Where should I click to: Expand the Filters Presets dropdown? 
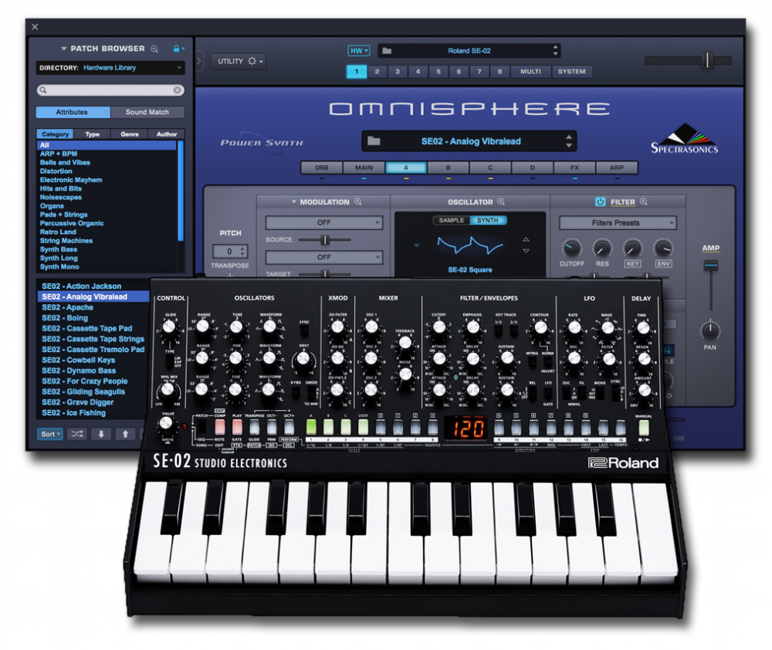pos(618,223)
